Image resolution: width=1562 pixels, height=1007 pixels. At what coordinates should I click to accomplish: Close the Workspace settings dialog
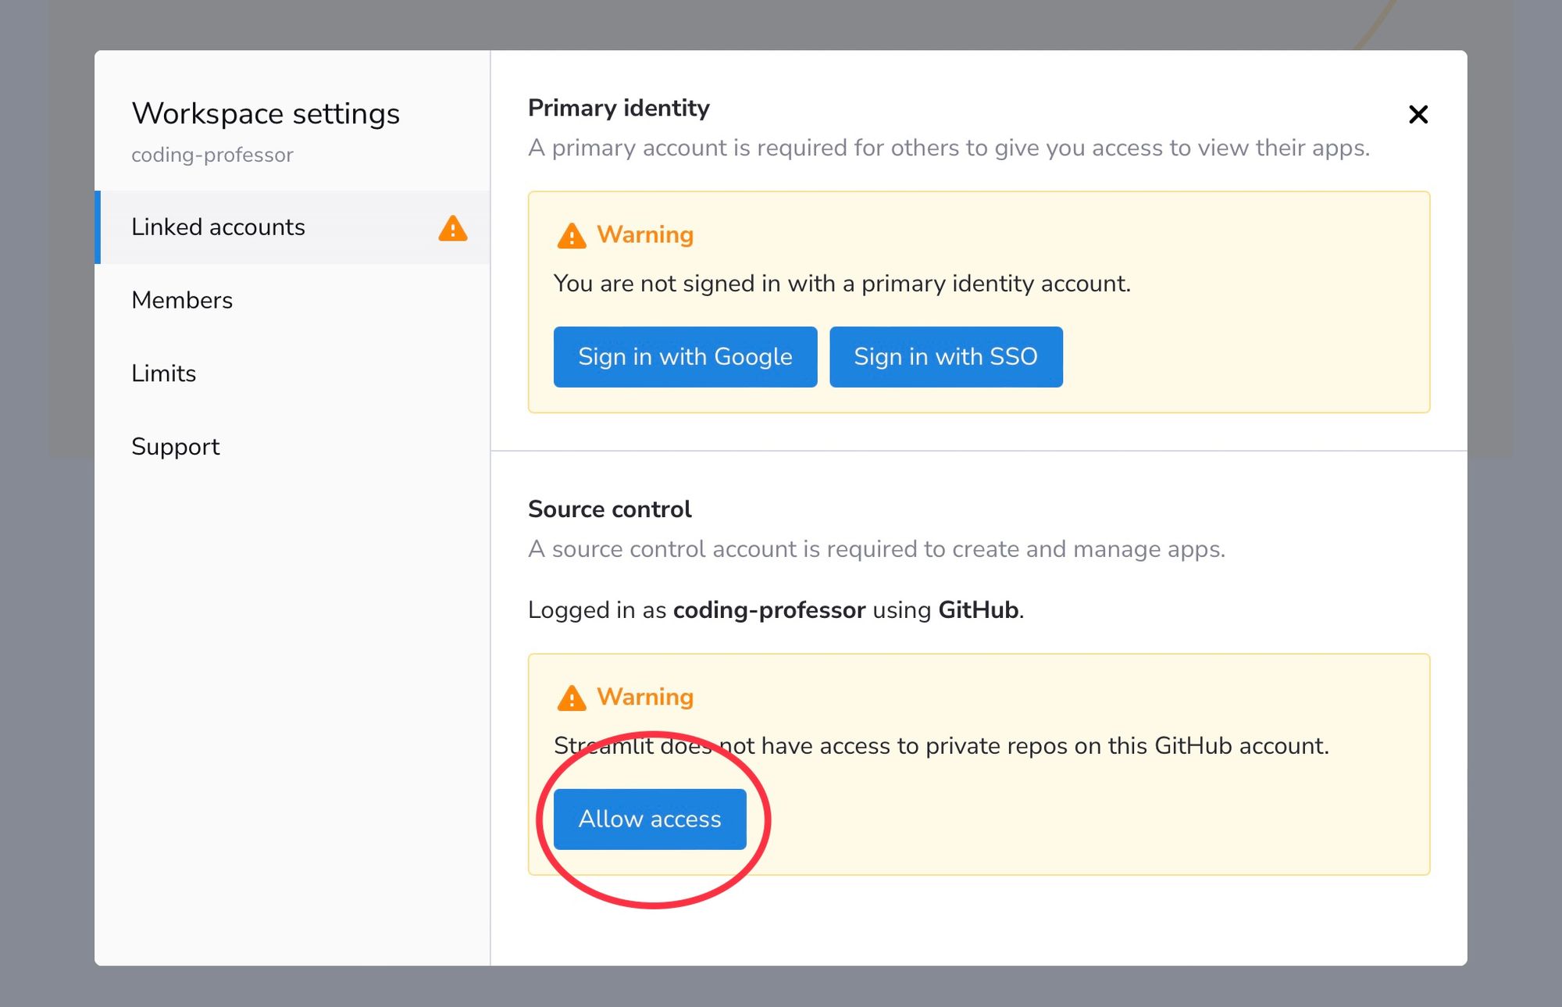[1418, 115]
